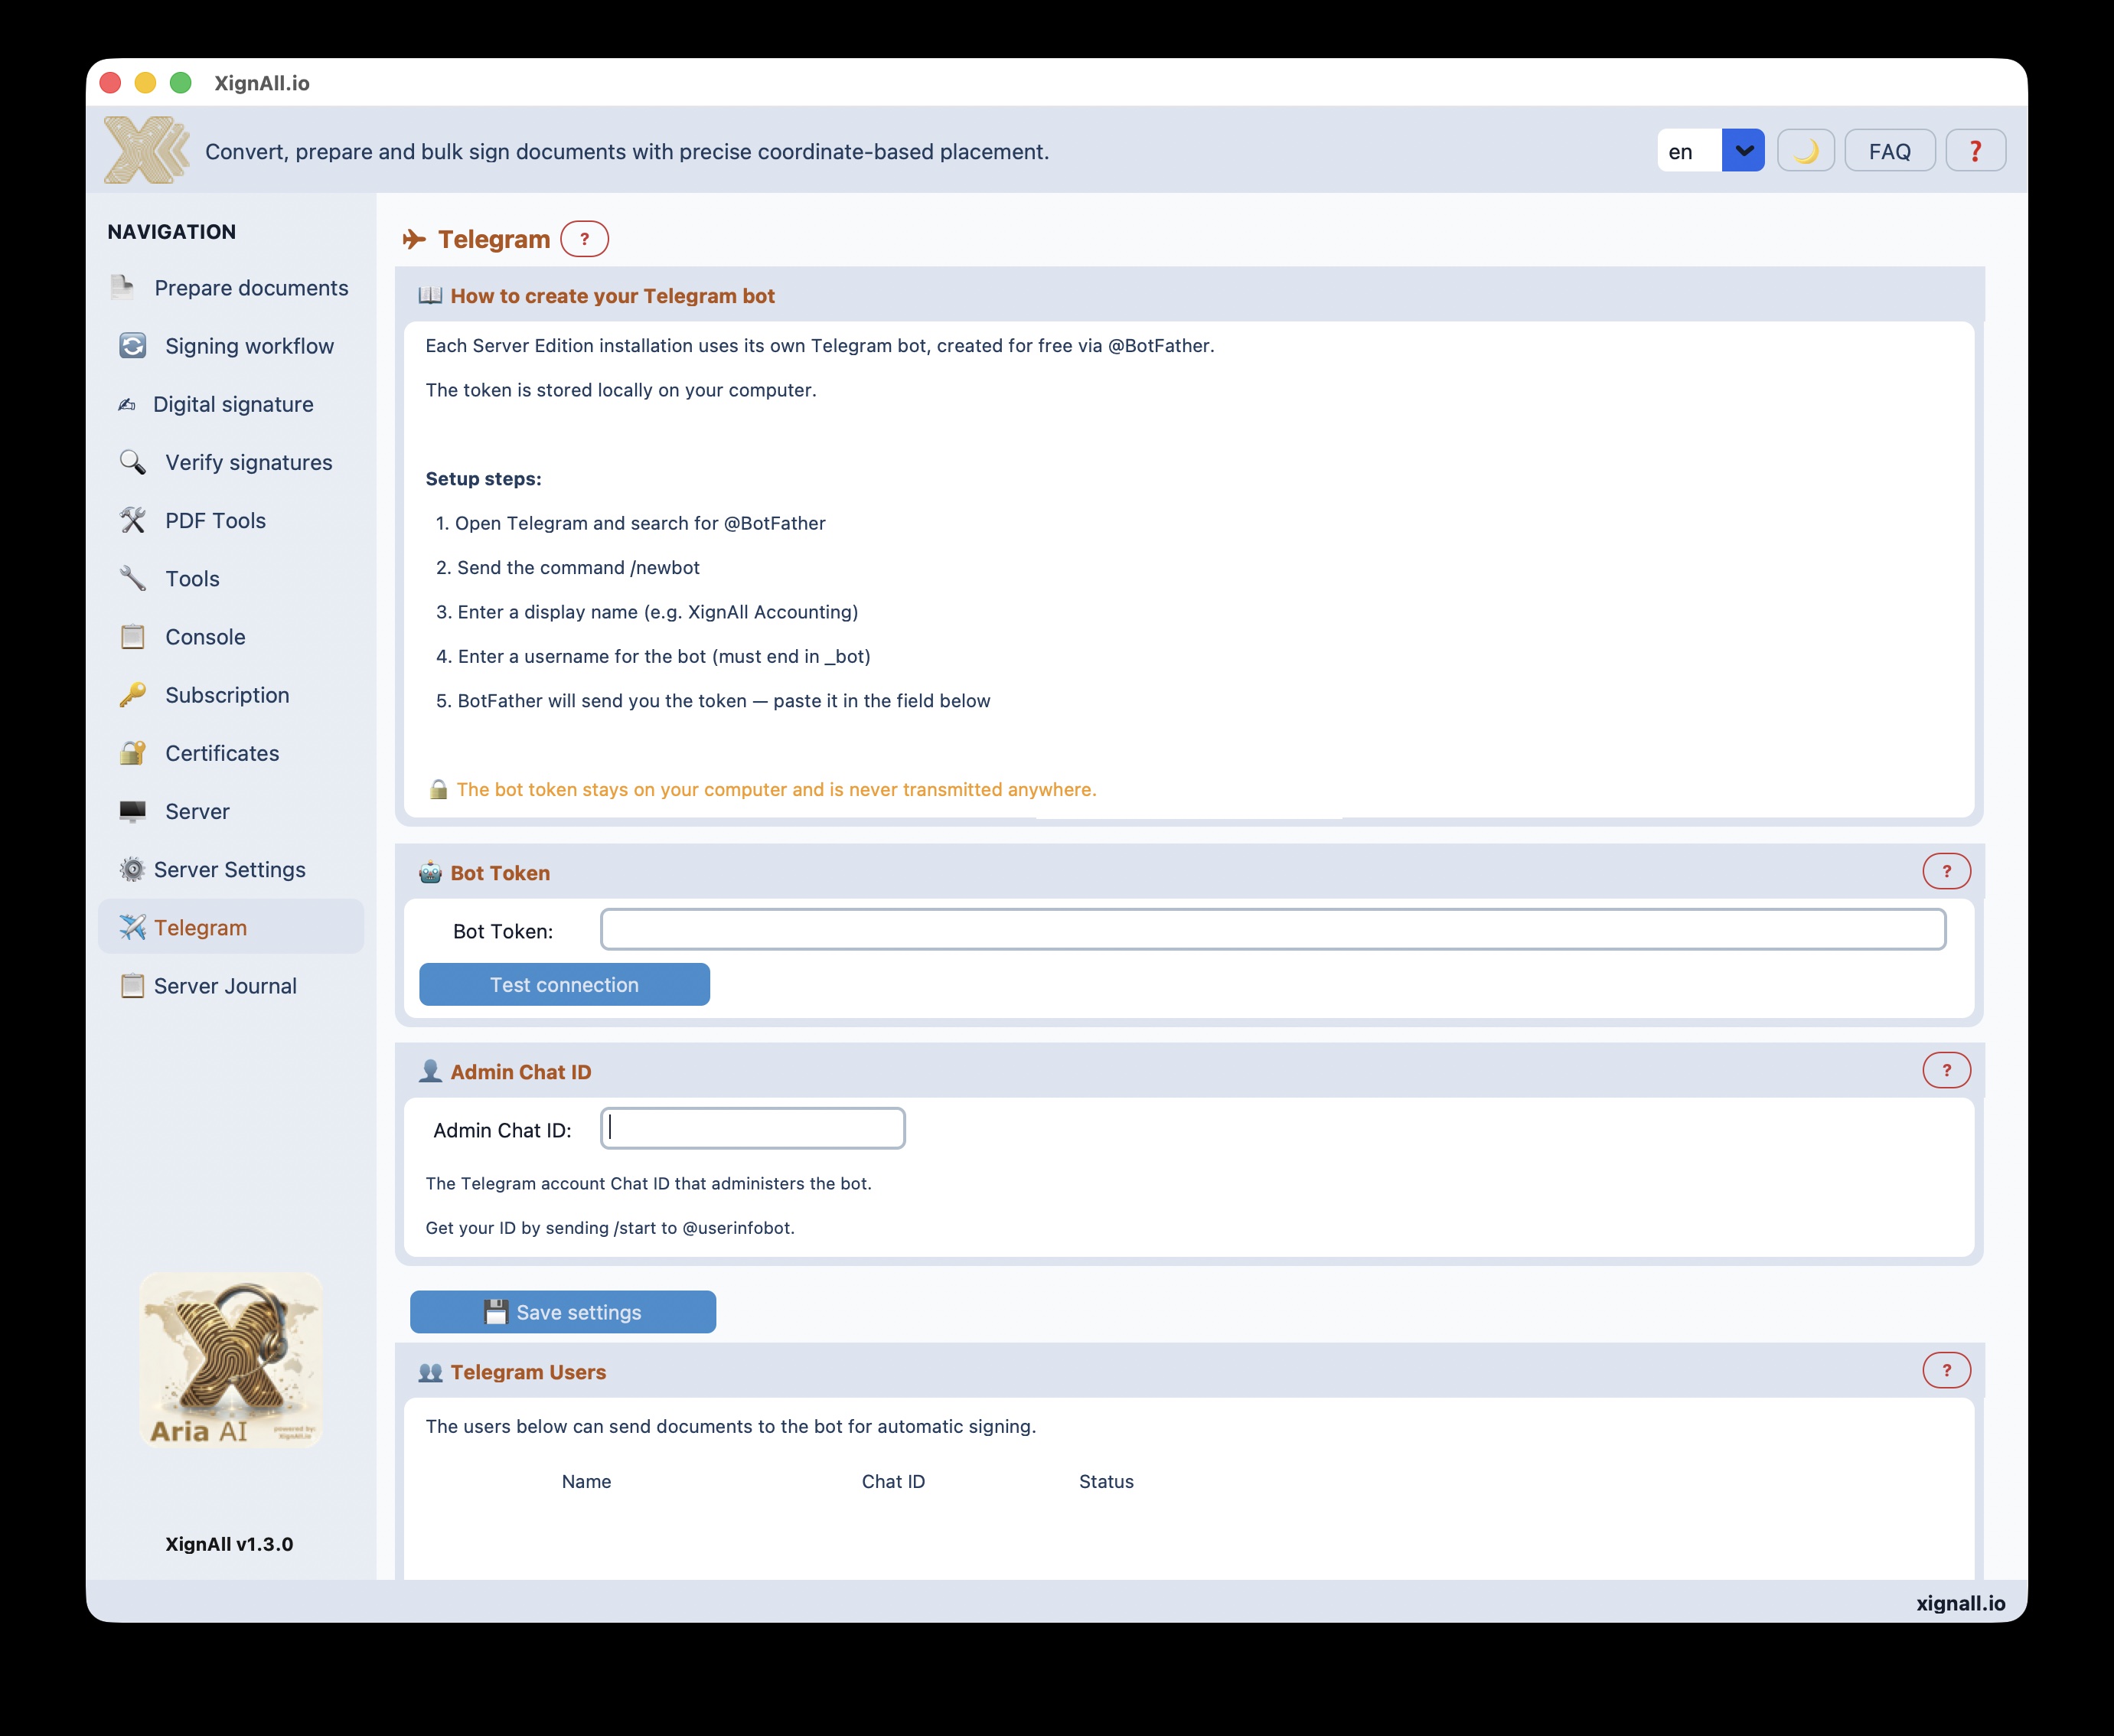The width and height of the screenshot is (2114, 1736).
Task: Click the Aria AI assistant image
Action: tap(231, 1360)
